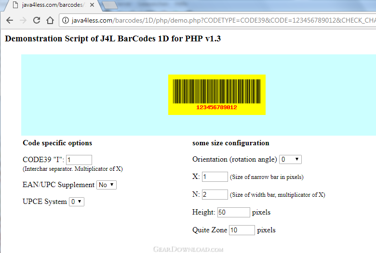
Task: Click the X narrow bar size field
Action: click(x=215, y=177)
